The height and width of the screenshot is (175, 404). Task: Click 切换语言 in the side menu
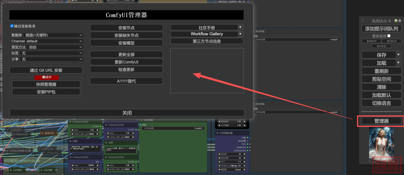pyautogui.click(x=381, y=103)
